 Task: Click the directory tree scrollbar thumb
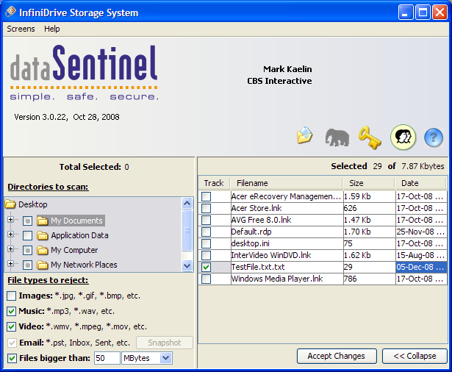point(187,230)
